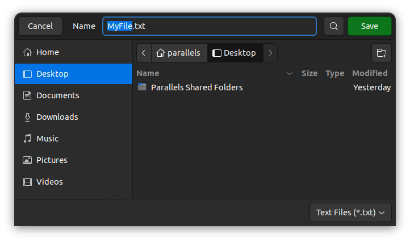Go forward with right path arrow
This screenshot has width=410, height=242.
coord(270,53)
